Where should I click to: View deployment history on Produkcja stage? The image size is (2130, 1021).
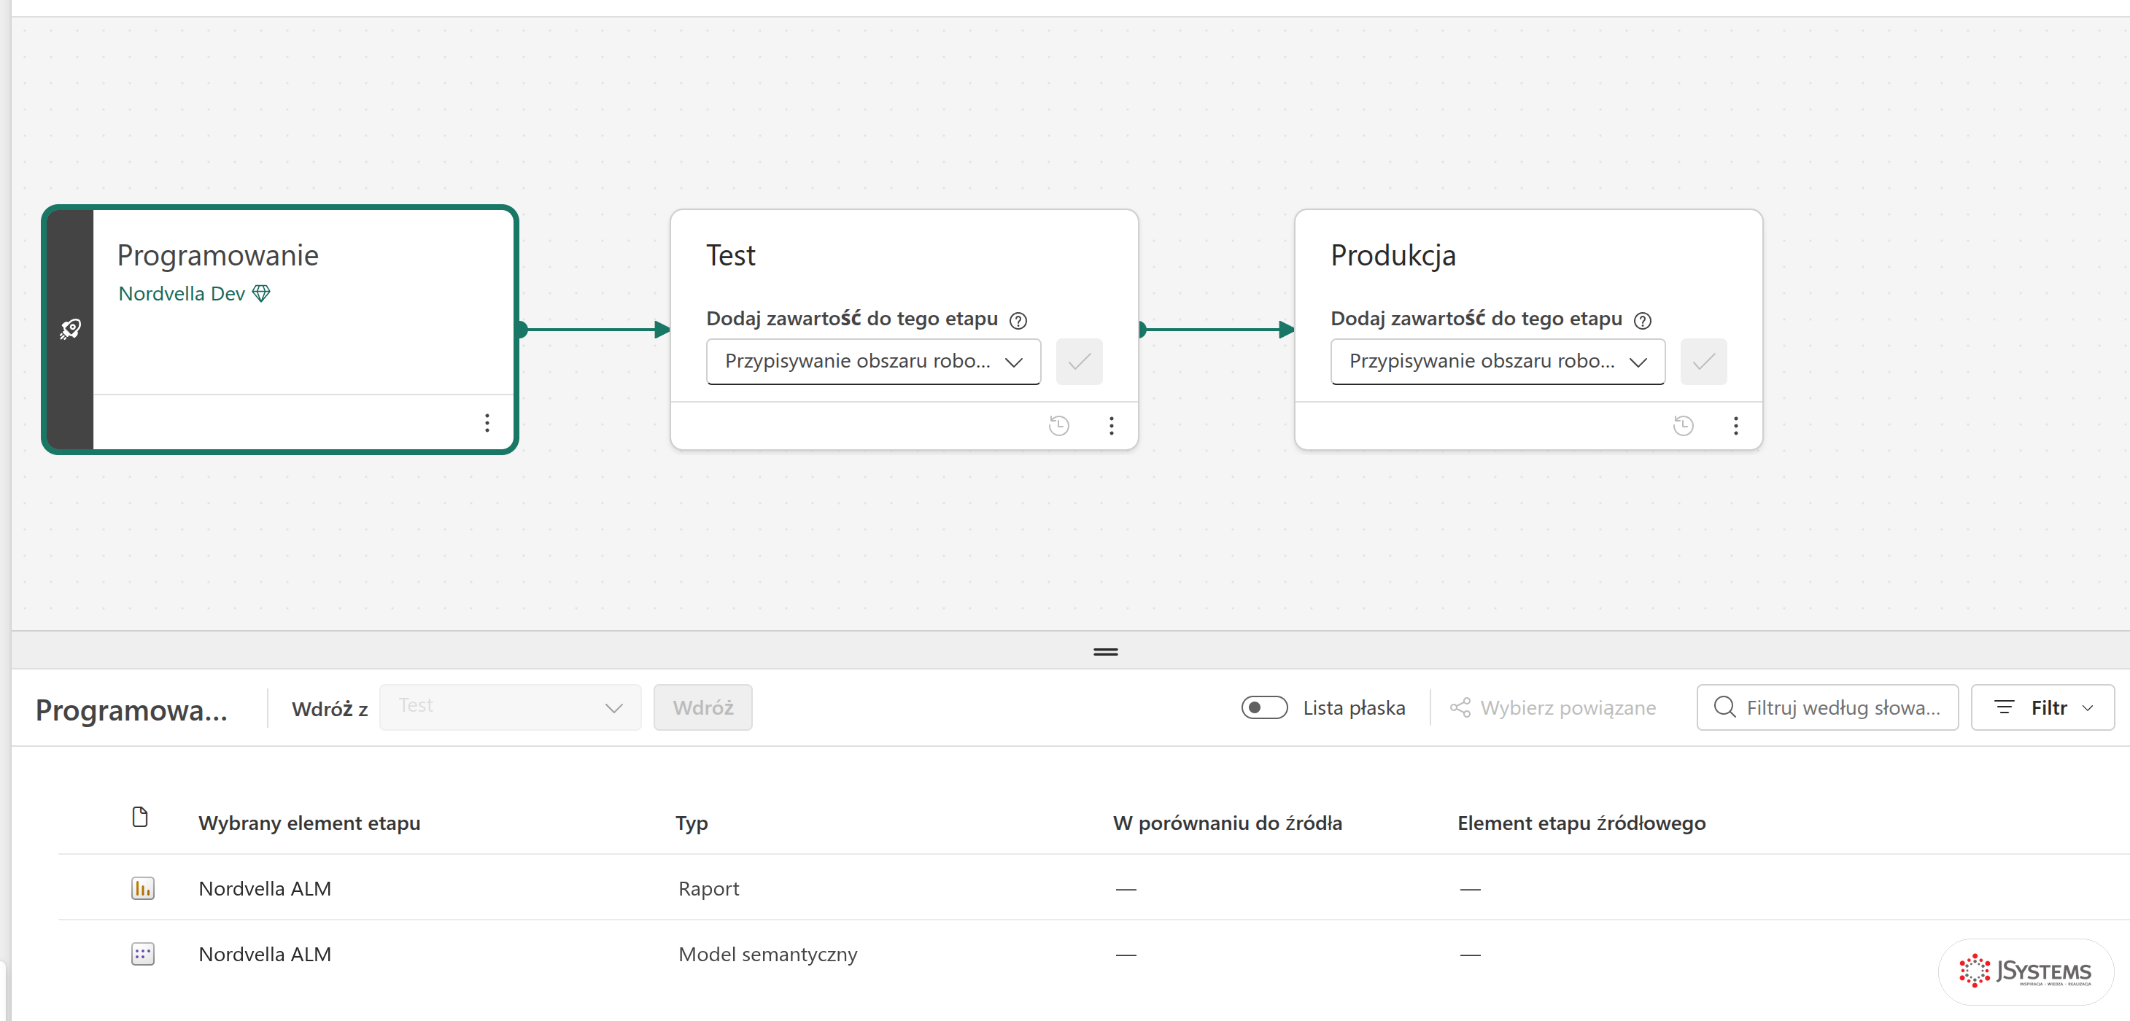tap(1684, 425)
